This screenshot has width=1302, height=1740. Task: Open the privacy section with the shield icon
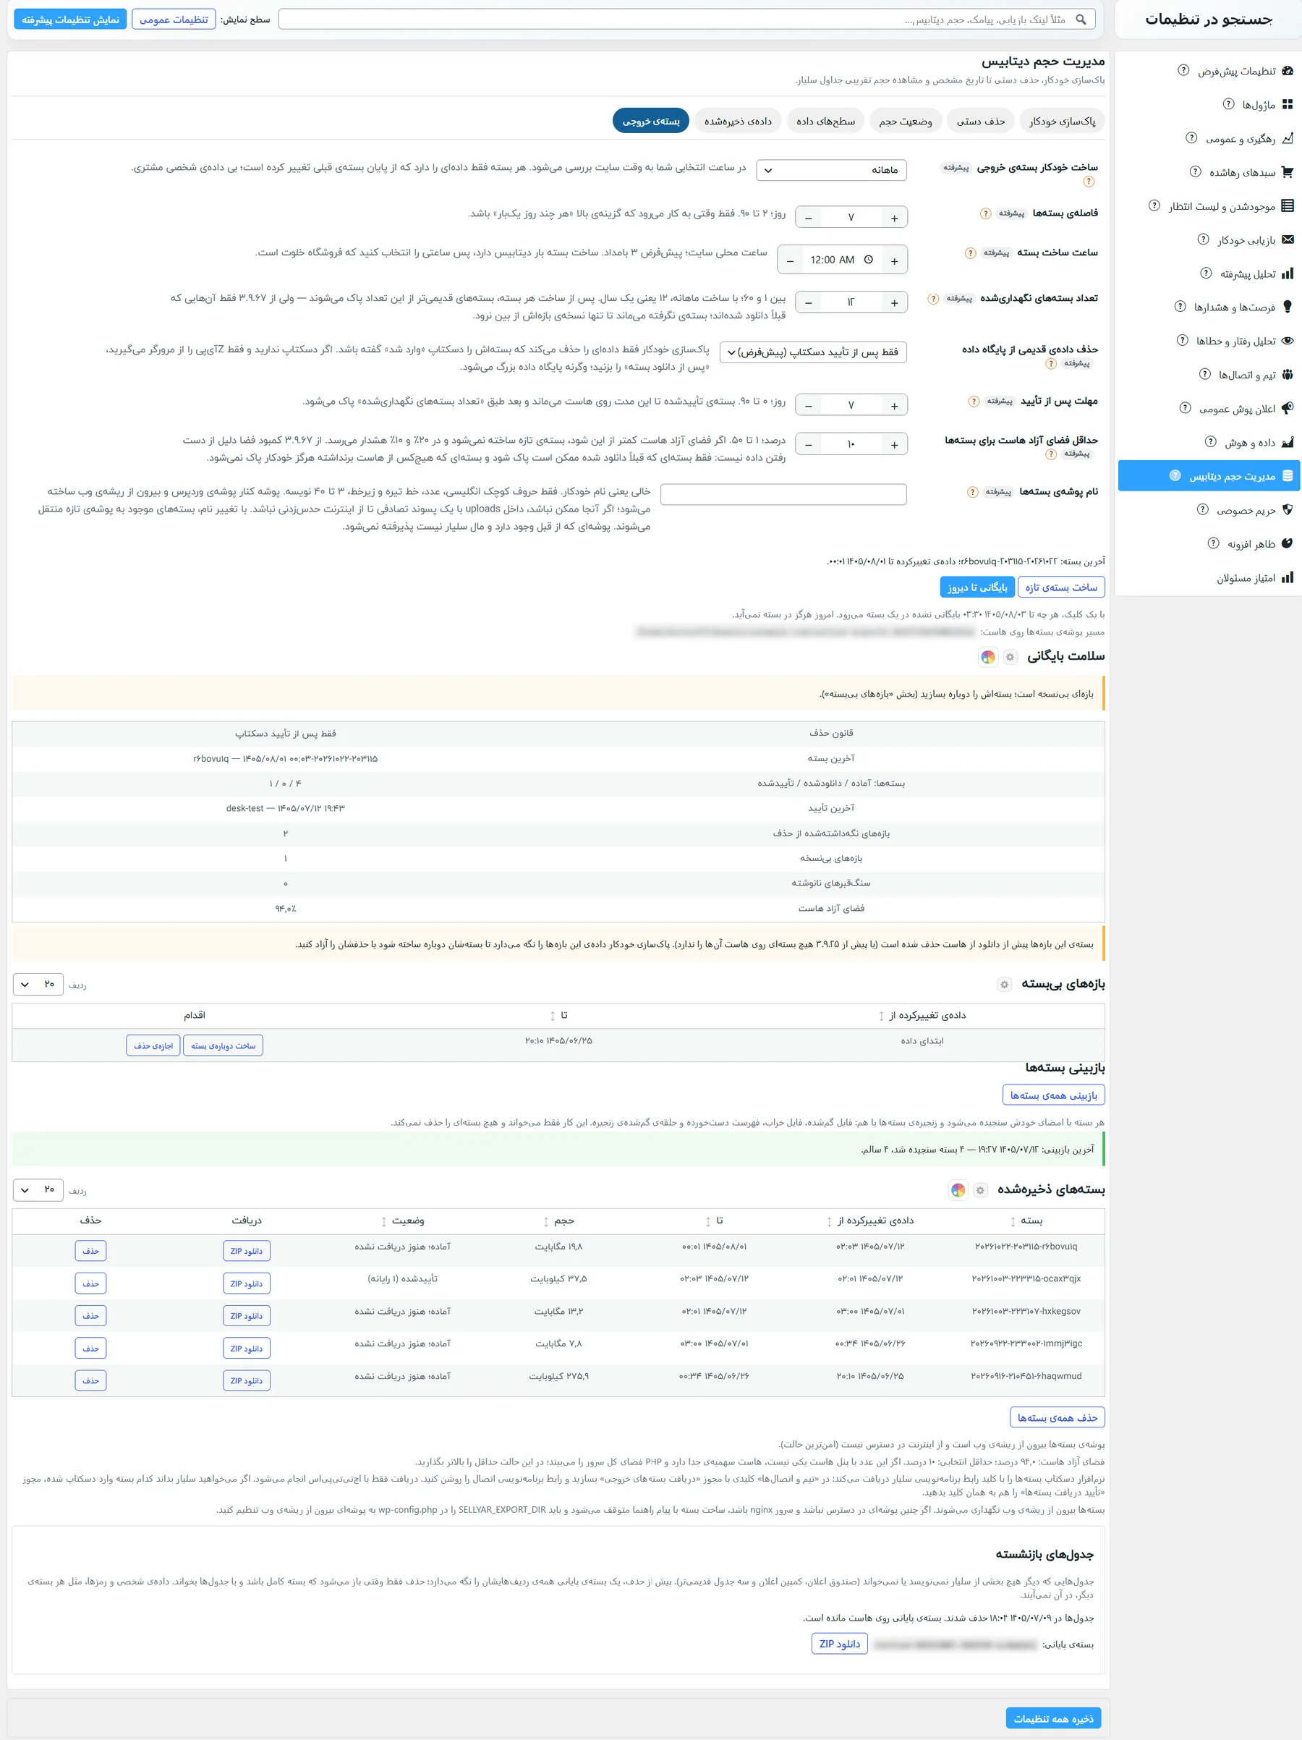(x=1246, y=511)
